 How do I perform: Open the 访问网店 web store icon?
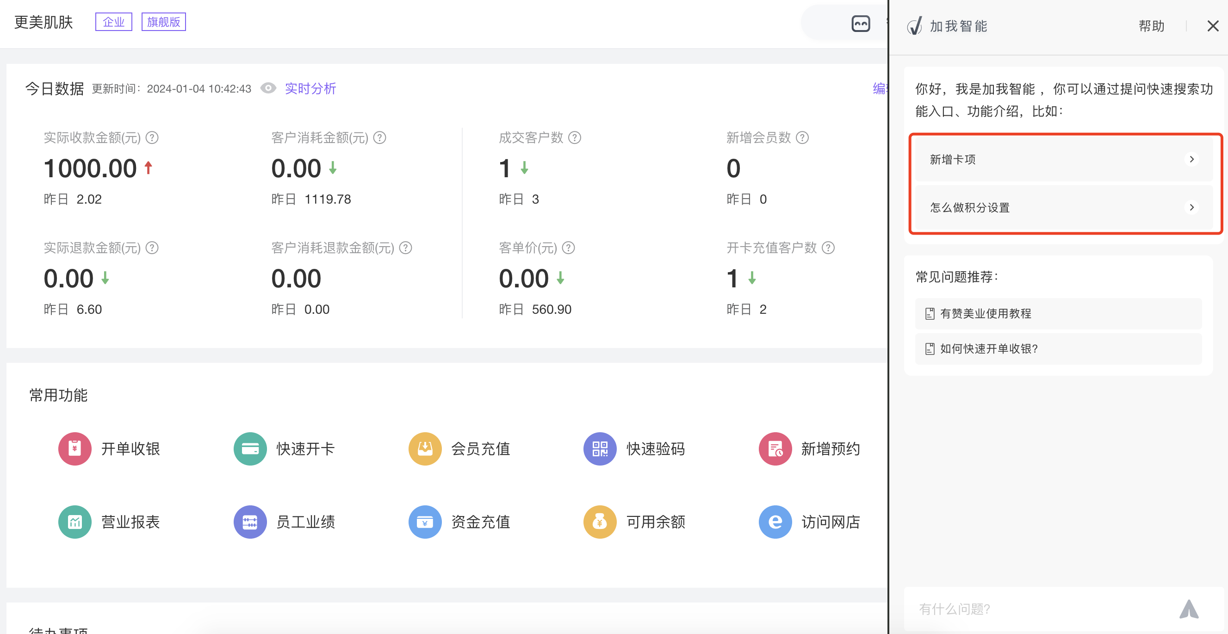[x=775, y=522]
